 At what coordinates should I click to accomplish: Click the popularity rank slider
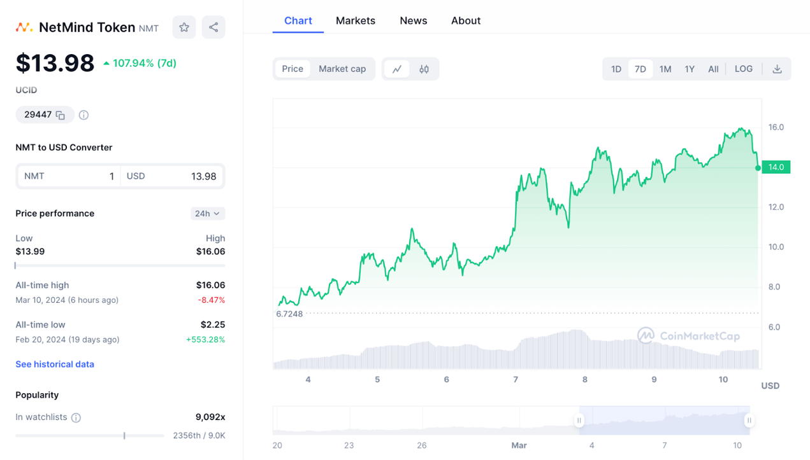coord(90,436)
